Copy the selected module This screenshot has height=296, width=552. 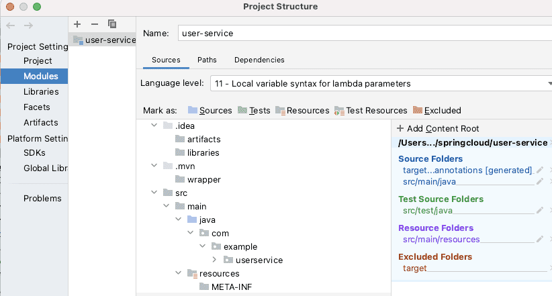(x=112, y=24)
